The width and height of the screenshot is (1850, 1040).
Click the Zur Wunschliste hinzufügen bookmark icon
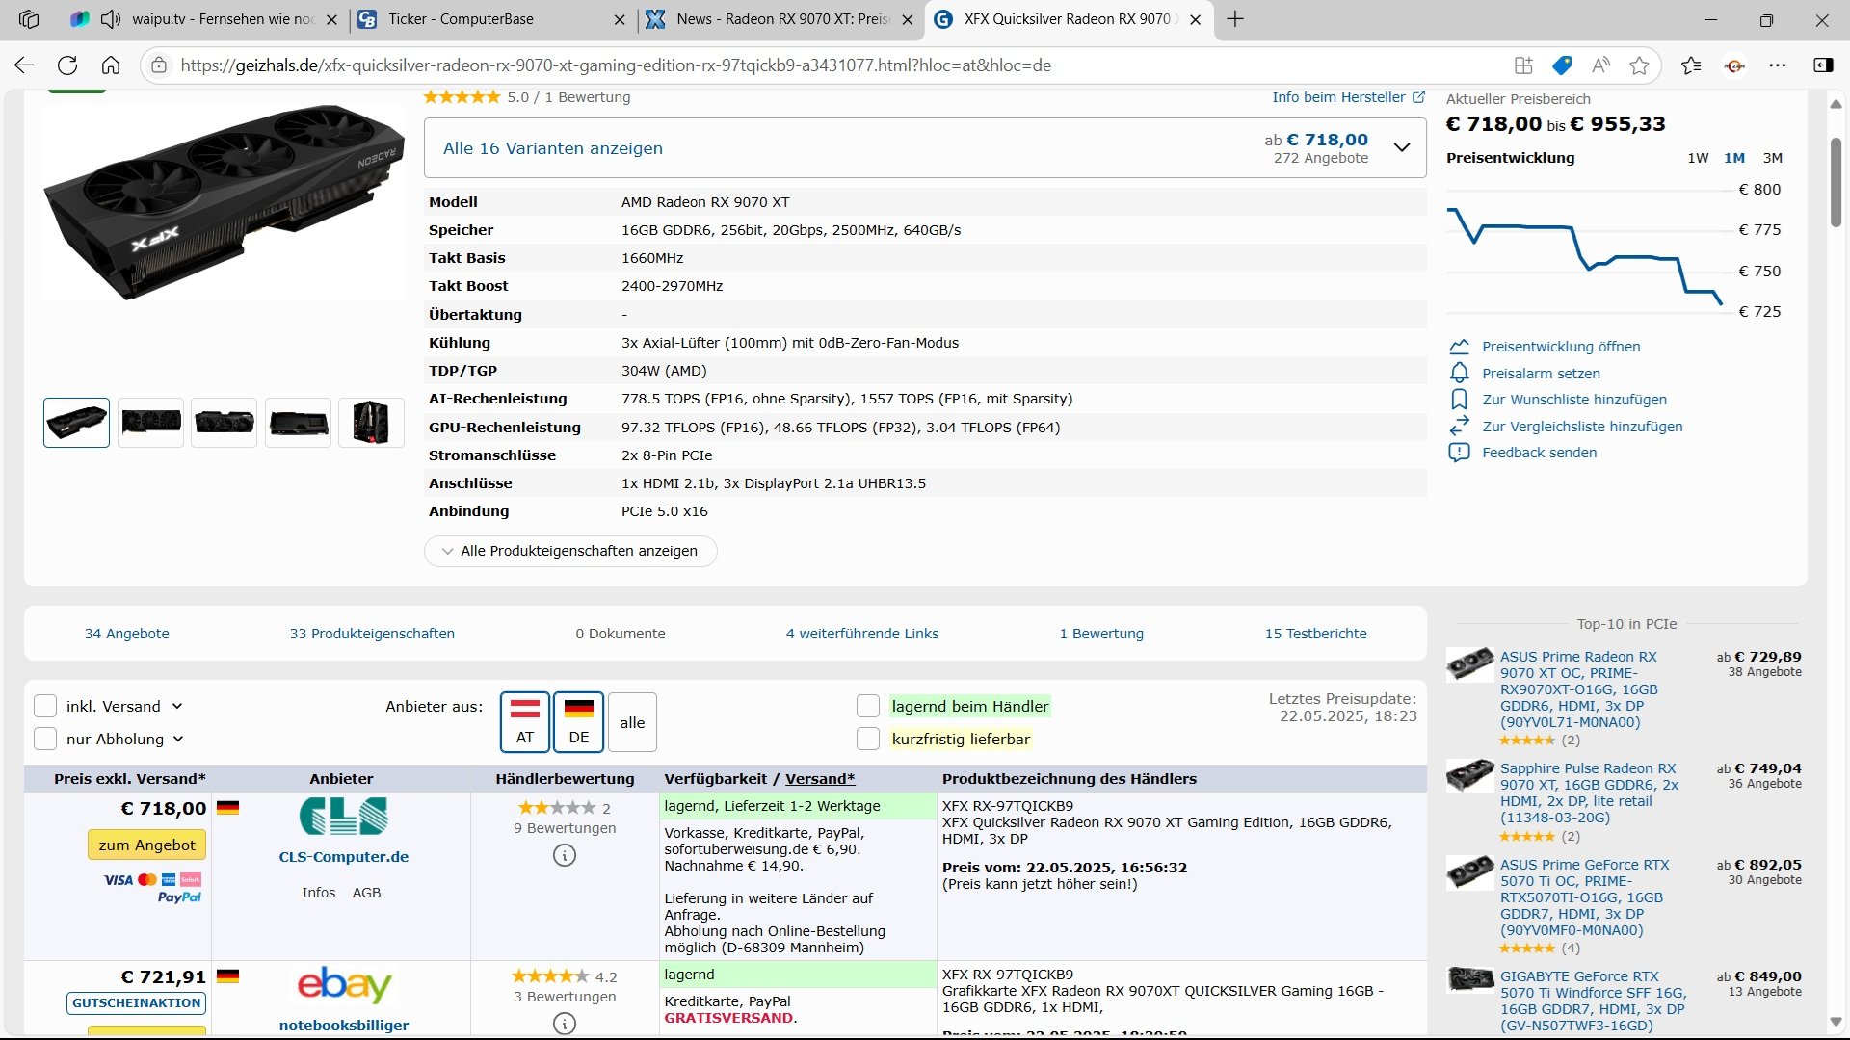1459,400
